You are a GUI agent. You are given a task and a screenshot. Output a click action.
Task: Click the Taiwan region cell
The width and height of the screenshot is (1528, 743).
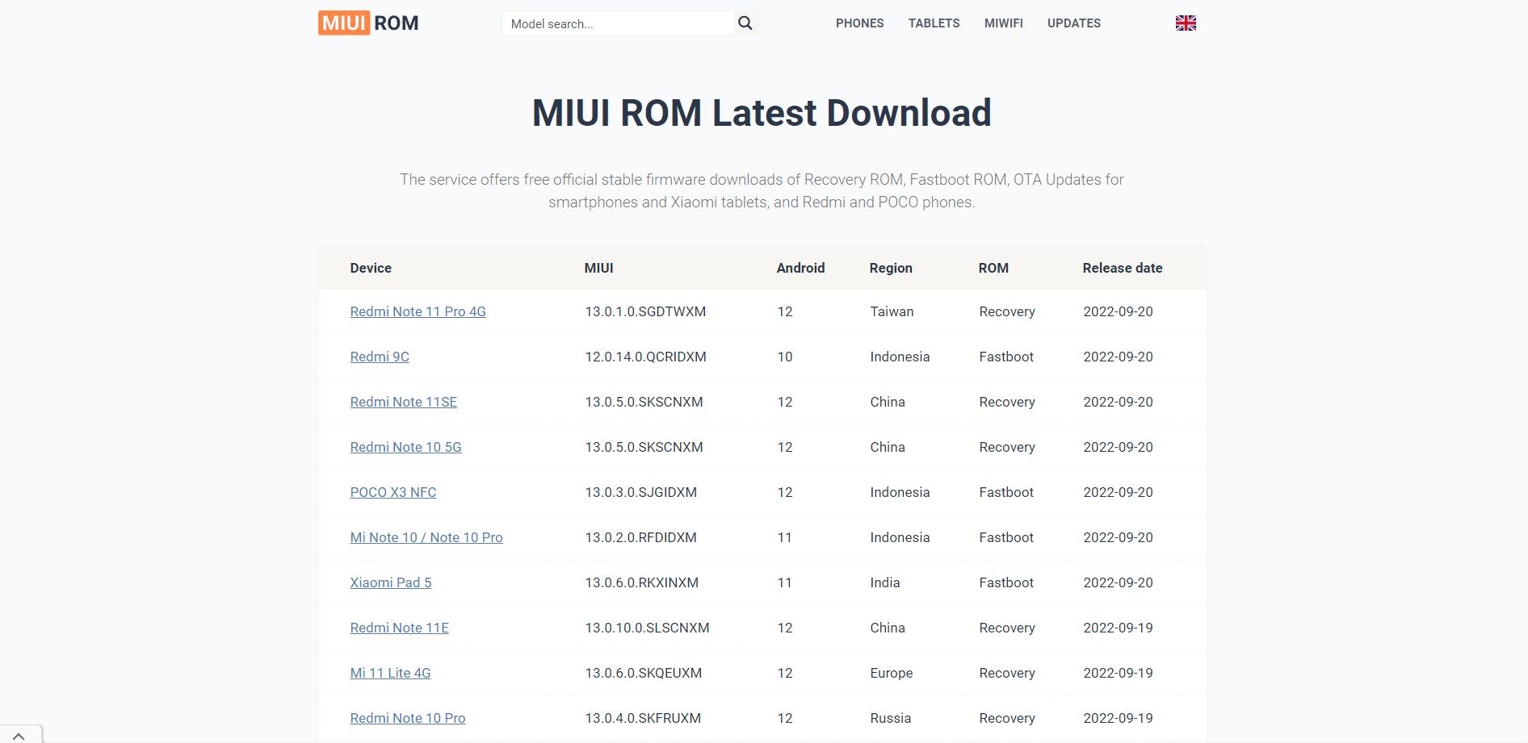pyautogui.click(x=892, y=311)
